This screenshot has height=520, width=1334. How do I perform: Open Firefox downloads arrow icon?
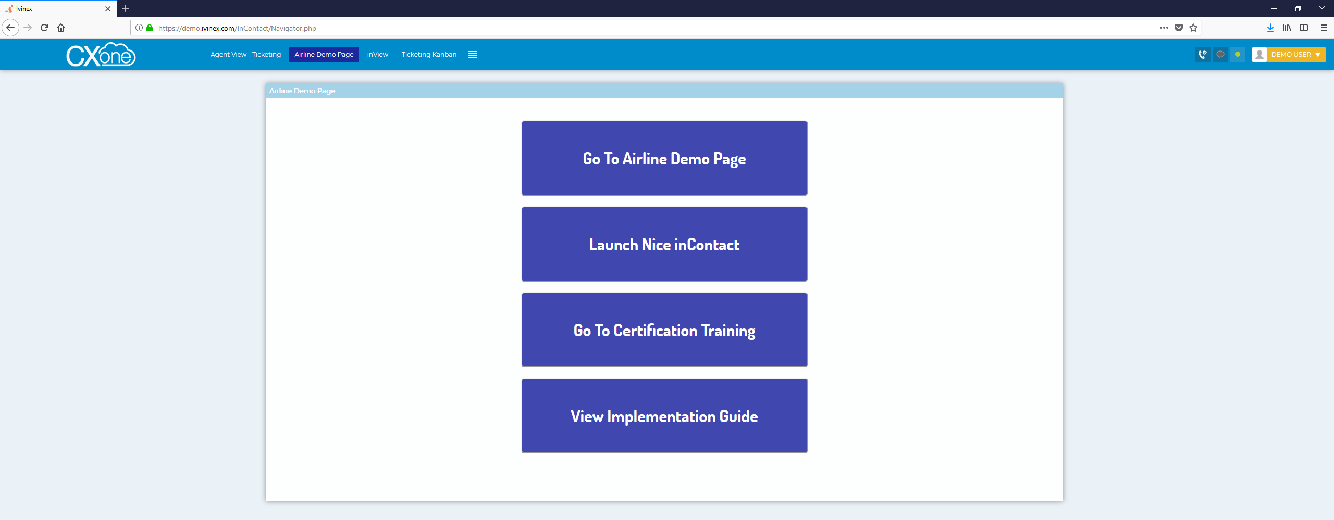coord(1270,28)
